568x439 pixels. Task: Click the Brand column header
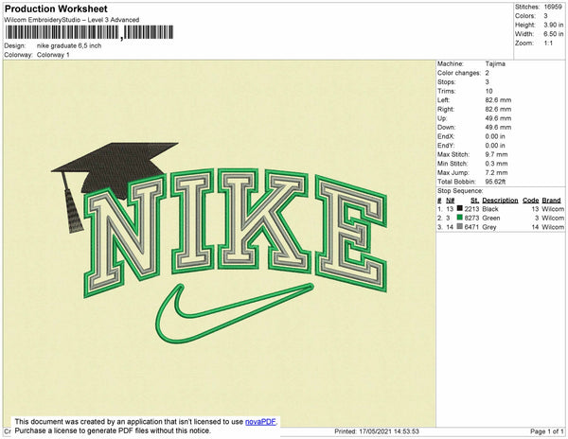(551, 201)
